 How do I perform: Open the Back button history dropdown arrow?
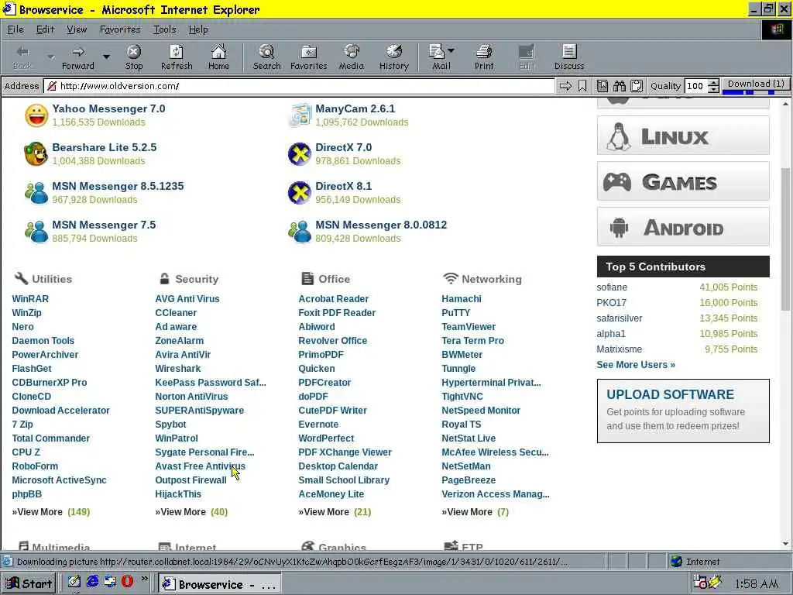coord(51,57)
